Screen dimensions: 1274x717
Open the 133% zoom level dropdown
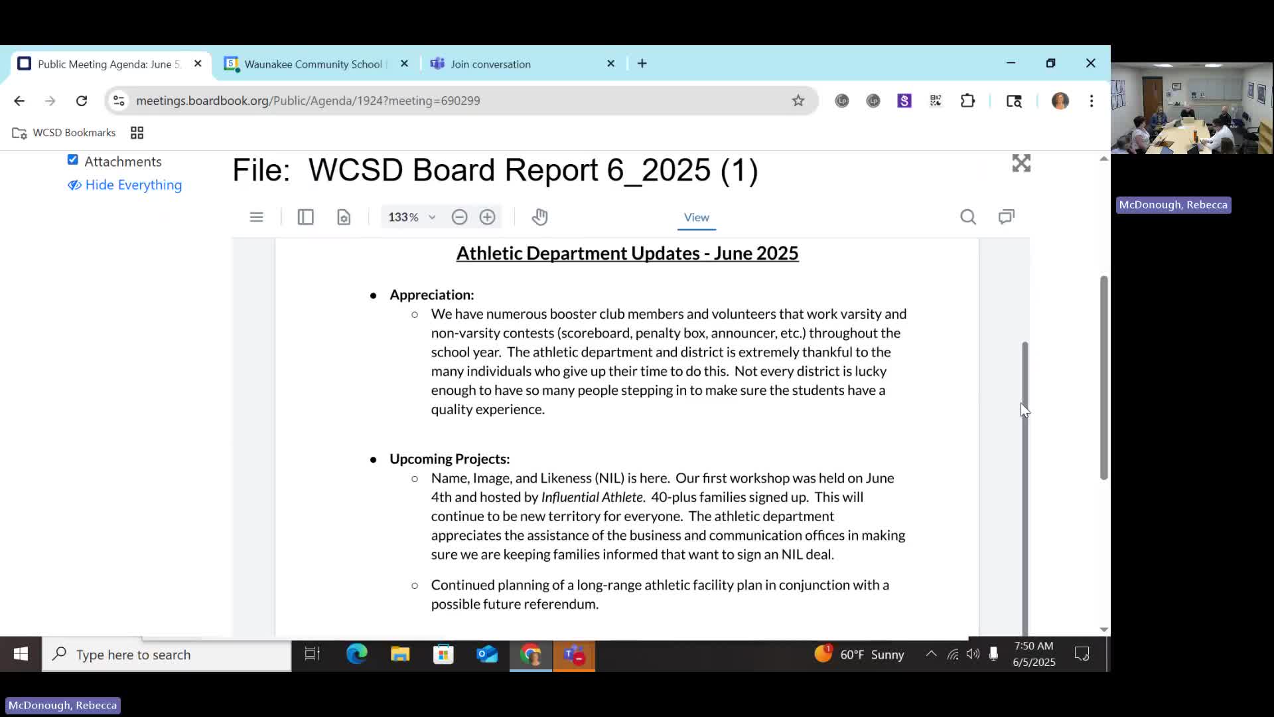tap(410, 216)
